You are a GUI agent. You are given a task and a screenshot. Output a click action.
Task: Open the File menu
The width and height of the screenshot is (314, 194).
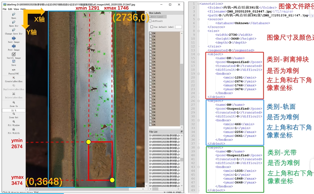(5, 9)
